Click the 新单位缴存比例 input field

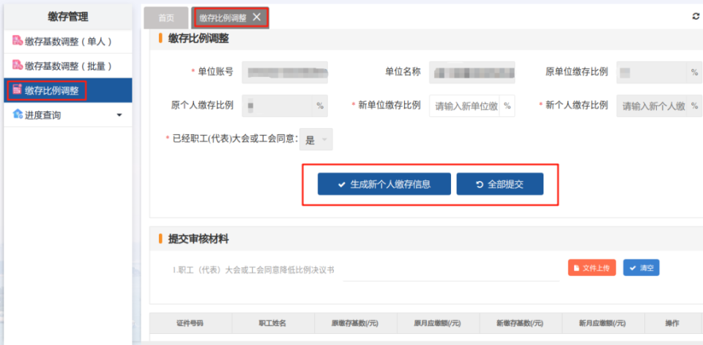tap(464, 106)
